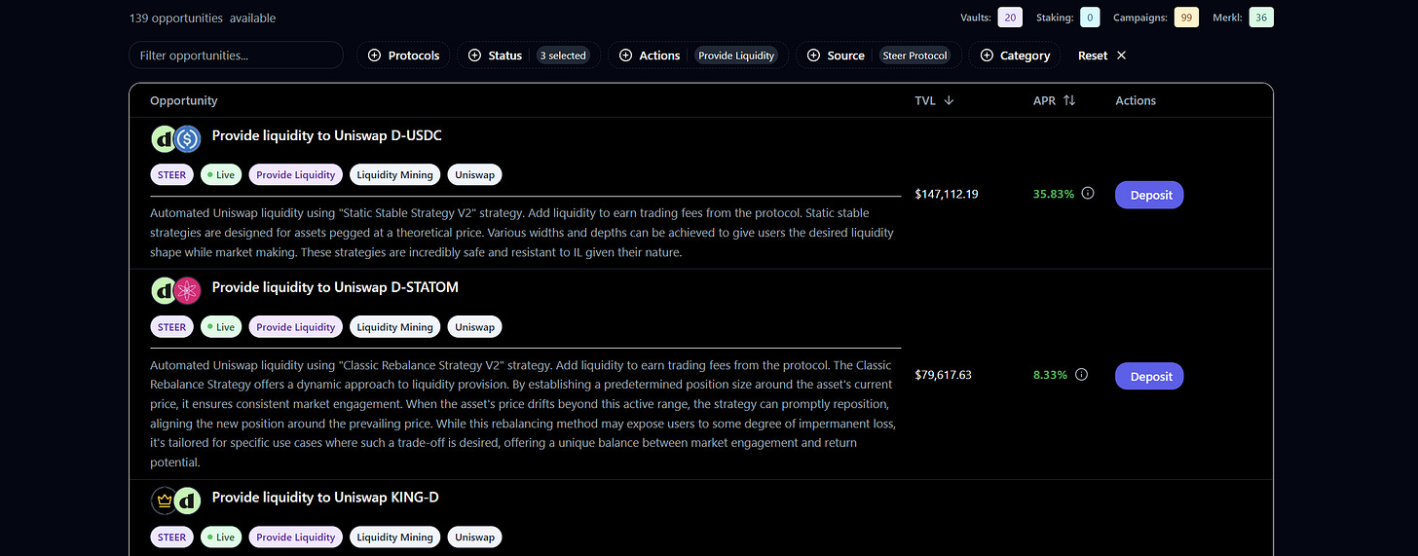This screenshot has height=556, width=1418.
Task: Click the 'Provide Liquidity' filter chip in Actions
Action: [736, 56]
